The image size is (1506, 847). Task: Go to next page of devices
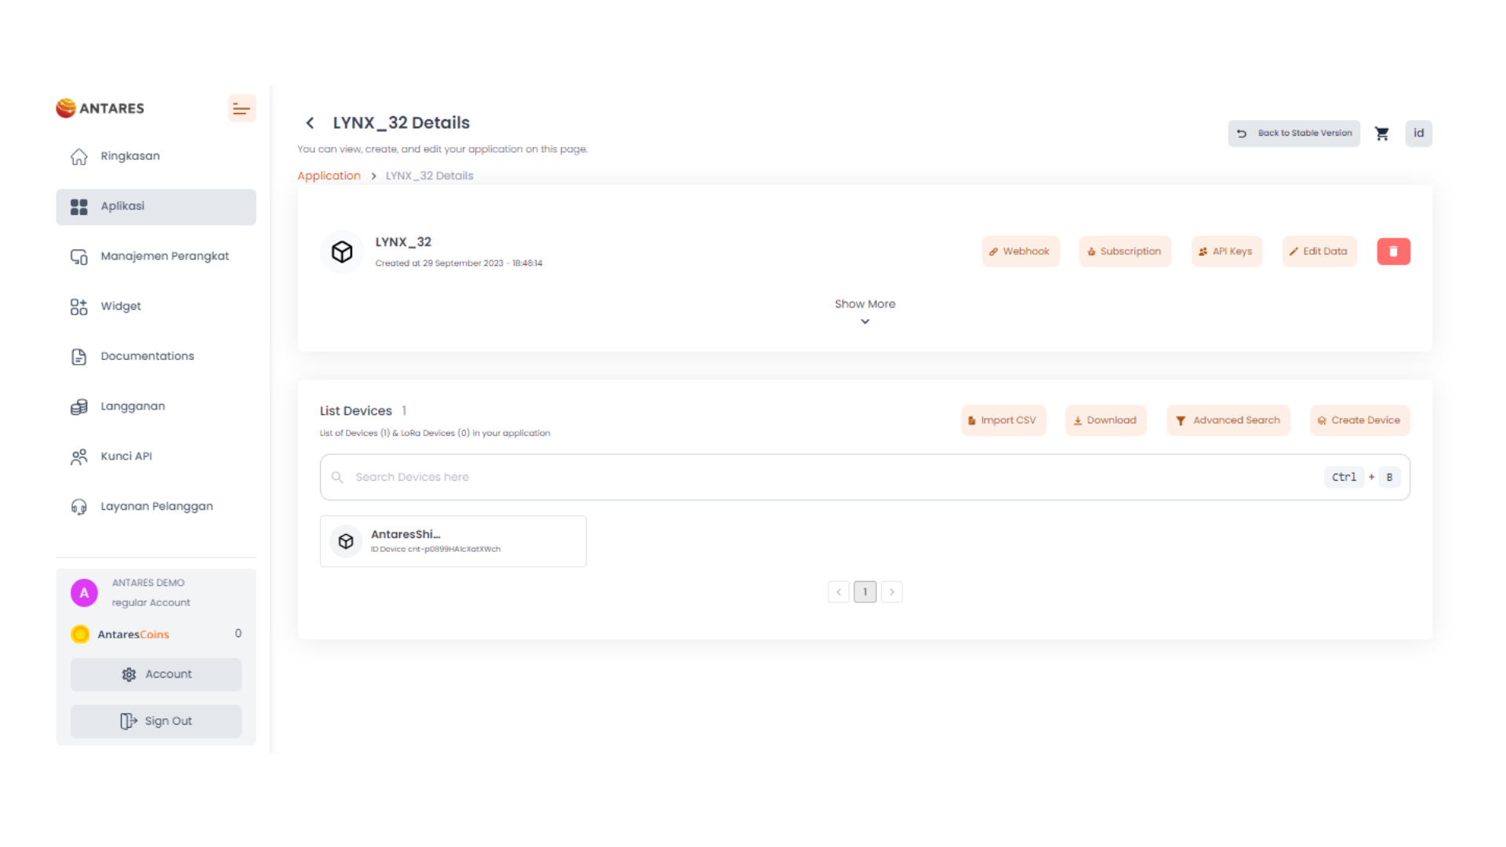pyautogui.click(x=892, y=592)
